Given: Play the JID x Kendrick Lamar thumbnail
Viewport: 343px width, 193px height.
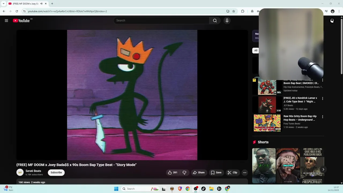Looking at the screenshot, I should click(267, 105).
